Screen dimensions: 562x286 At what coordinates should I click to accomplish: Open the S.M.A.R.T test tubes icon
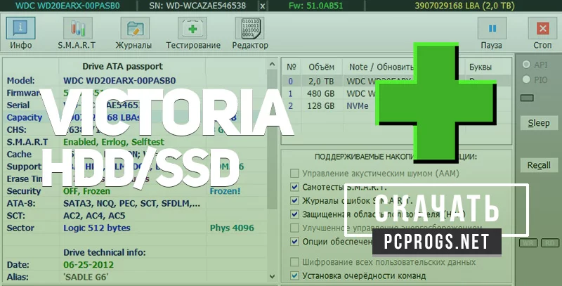pyautogui.click(x=78, y=28)
